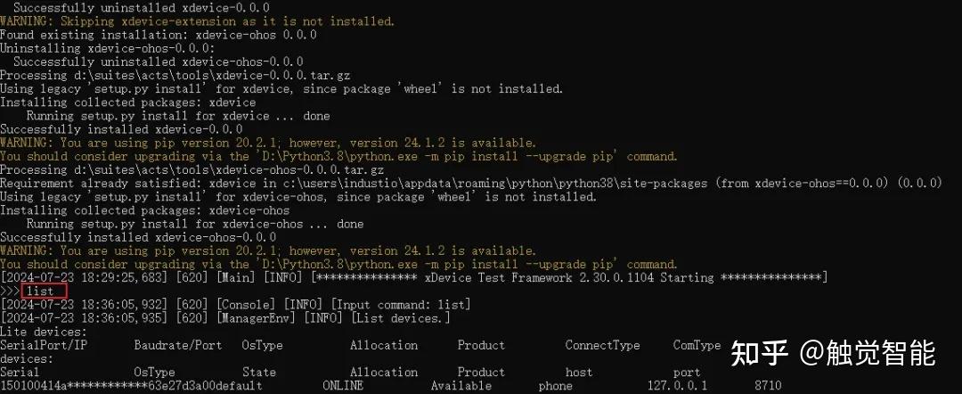Click 'Successfully installed xdevice-ohos-0.0.0' line
The image size is (962, 394).
click(x=138, y=237)
